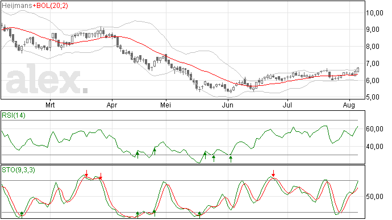This screenshot has height=220, width=392.
Task: Click the Mrt month axis label
Action: coord(50,105)
